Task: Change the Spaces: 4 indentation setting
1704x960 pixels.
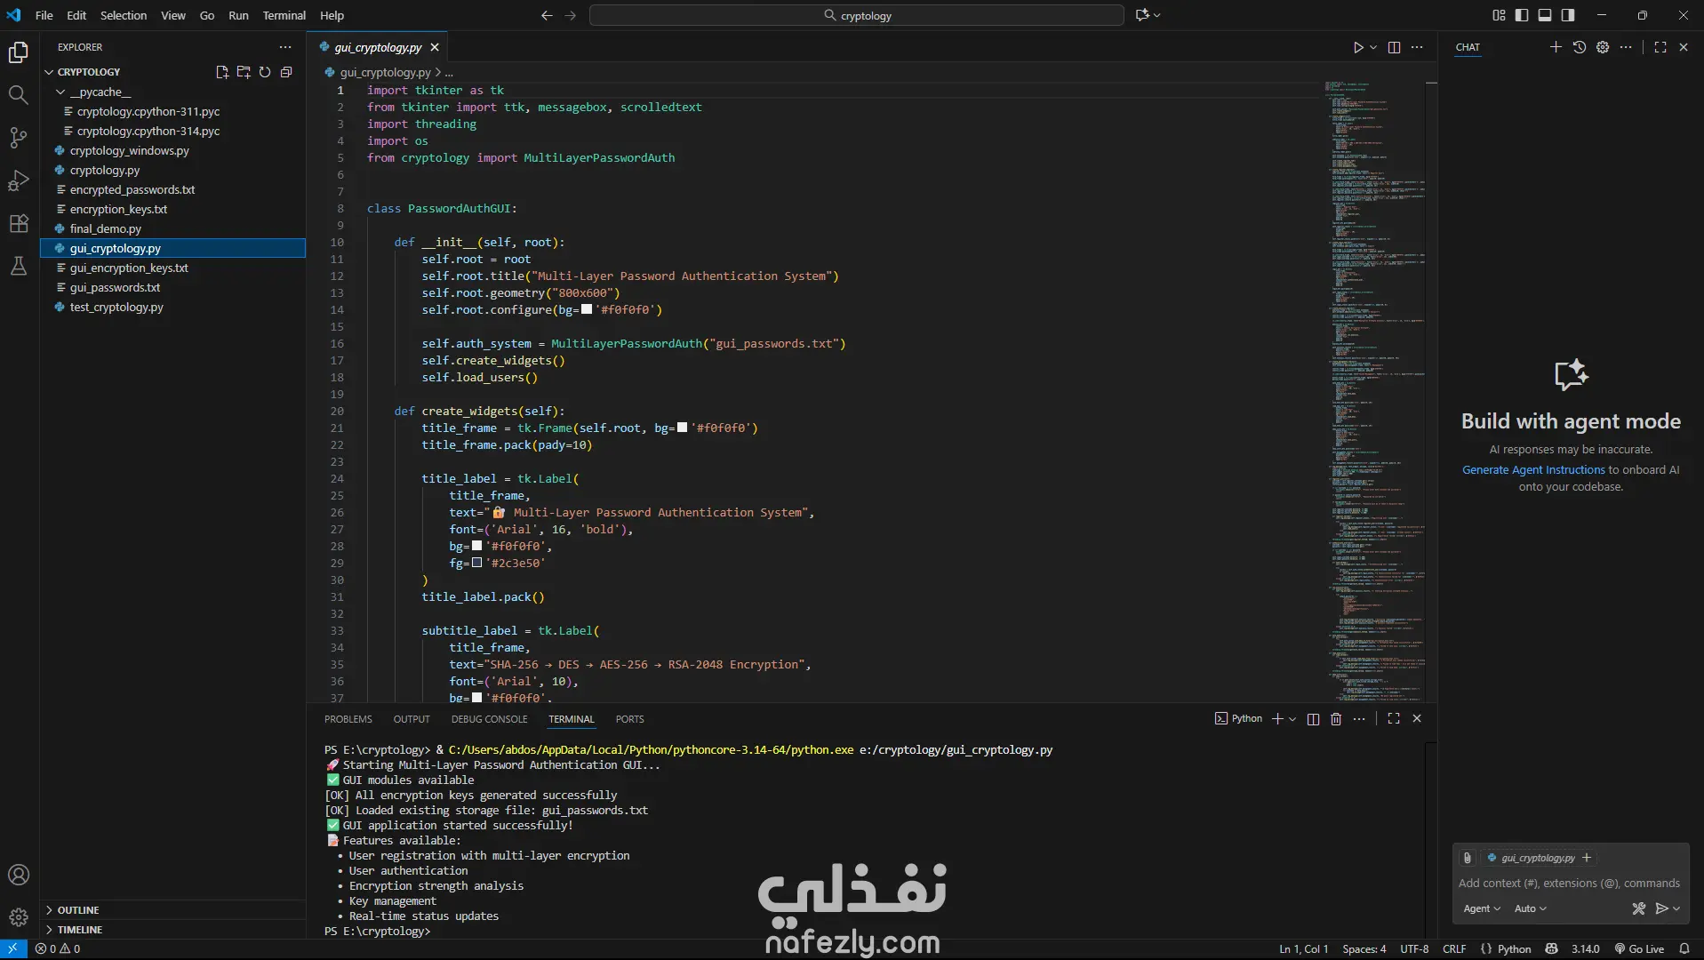Action: (1364, 948)
